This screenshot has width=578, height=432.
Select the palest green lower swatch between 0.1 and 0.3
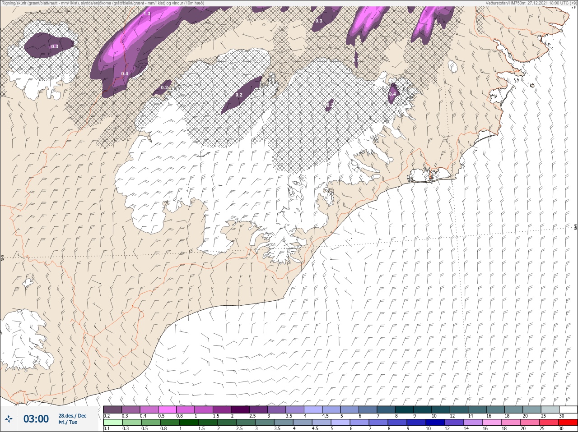coord(112,423)
